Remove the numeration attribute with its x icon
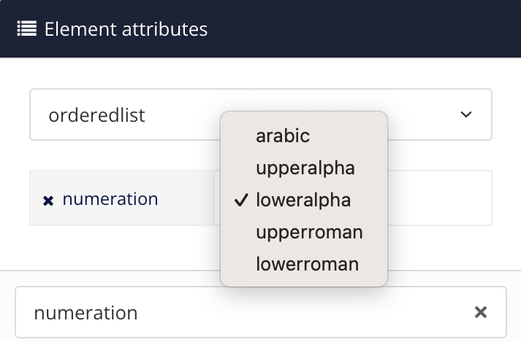 (x=48, y=200)
